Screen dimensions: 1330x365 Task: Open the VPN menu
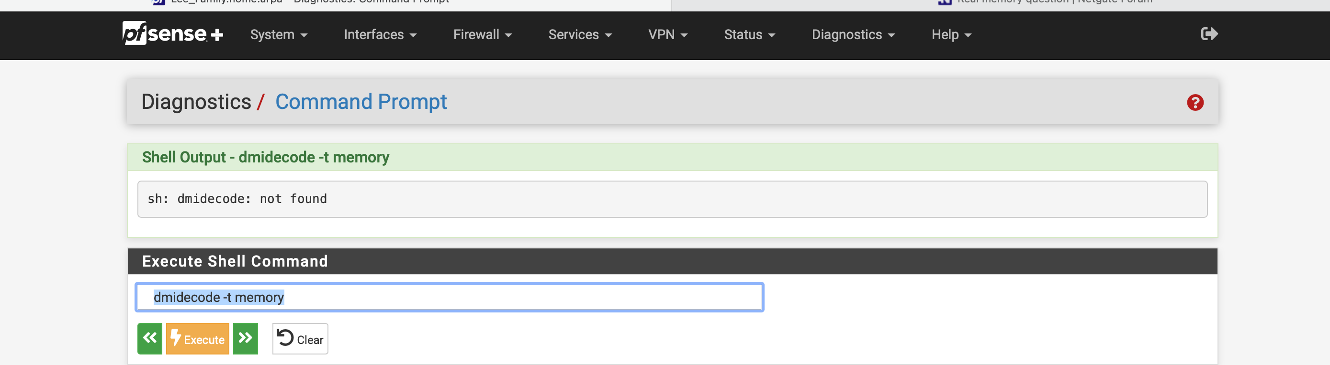click(667, 34)
